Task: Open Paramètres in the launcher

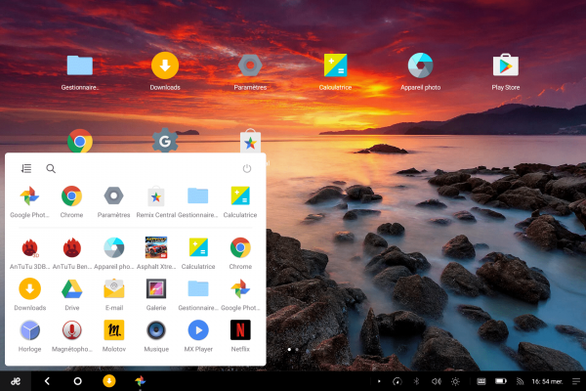Action: (x=113, y=195)
